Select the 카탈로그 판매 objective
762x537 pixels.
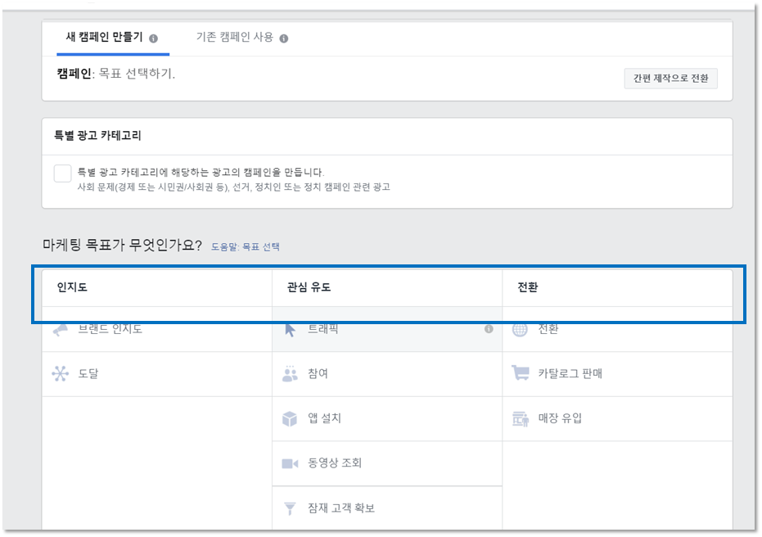click(618, 374)
